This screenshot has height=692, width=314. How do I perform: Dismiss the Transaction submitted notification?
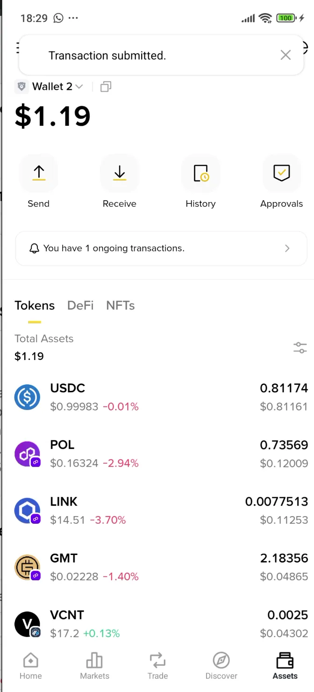(x=285, y=55)
